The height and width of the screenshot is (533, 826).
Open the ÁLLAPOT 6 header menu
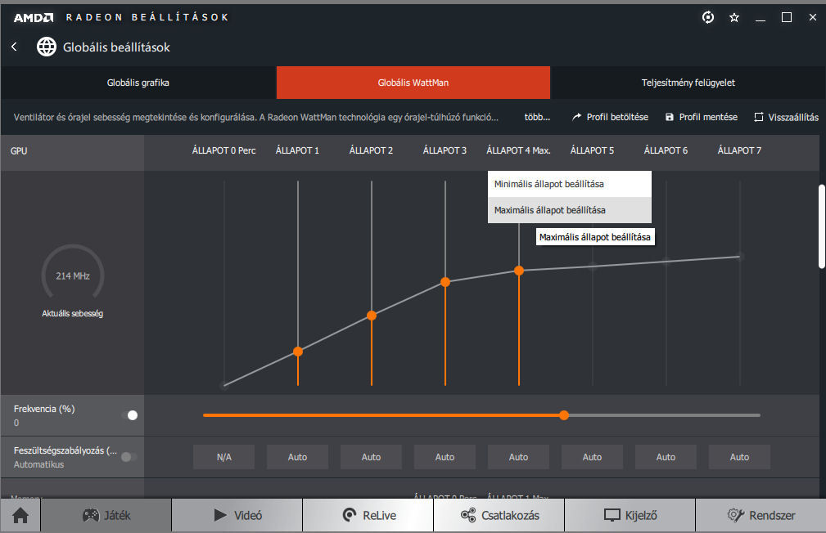coord(666,150)
